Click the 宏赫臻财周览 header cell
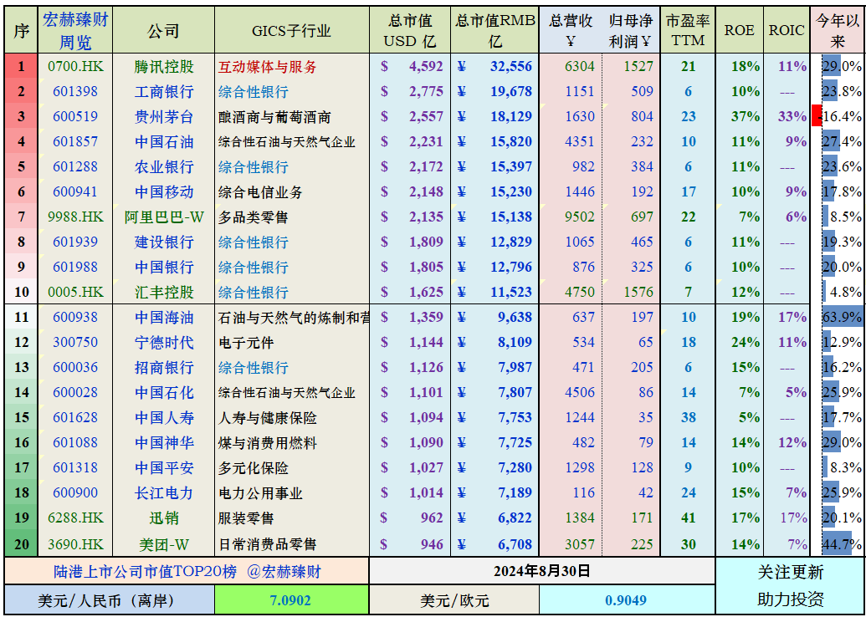Image resolution: width=866 pixels, height=617 pixels. pyautogui.click(x=74, y=27)
